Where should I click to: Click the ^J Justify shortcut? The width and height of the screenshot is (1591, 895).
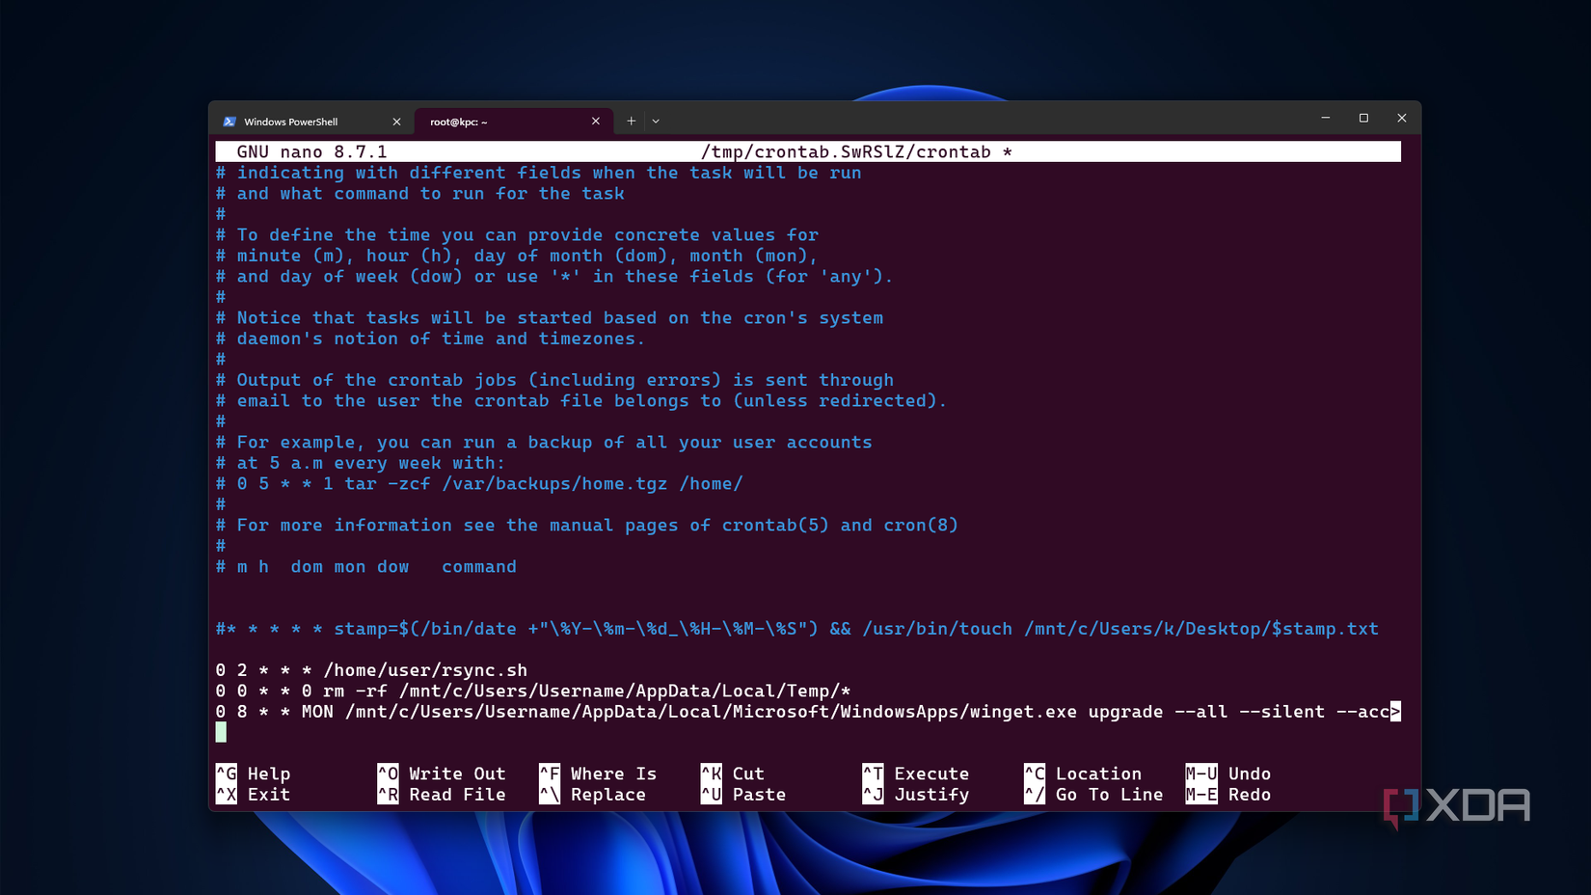[x=916, y=795]
